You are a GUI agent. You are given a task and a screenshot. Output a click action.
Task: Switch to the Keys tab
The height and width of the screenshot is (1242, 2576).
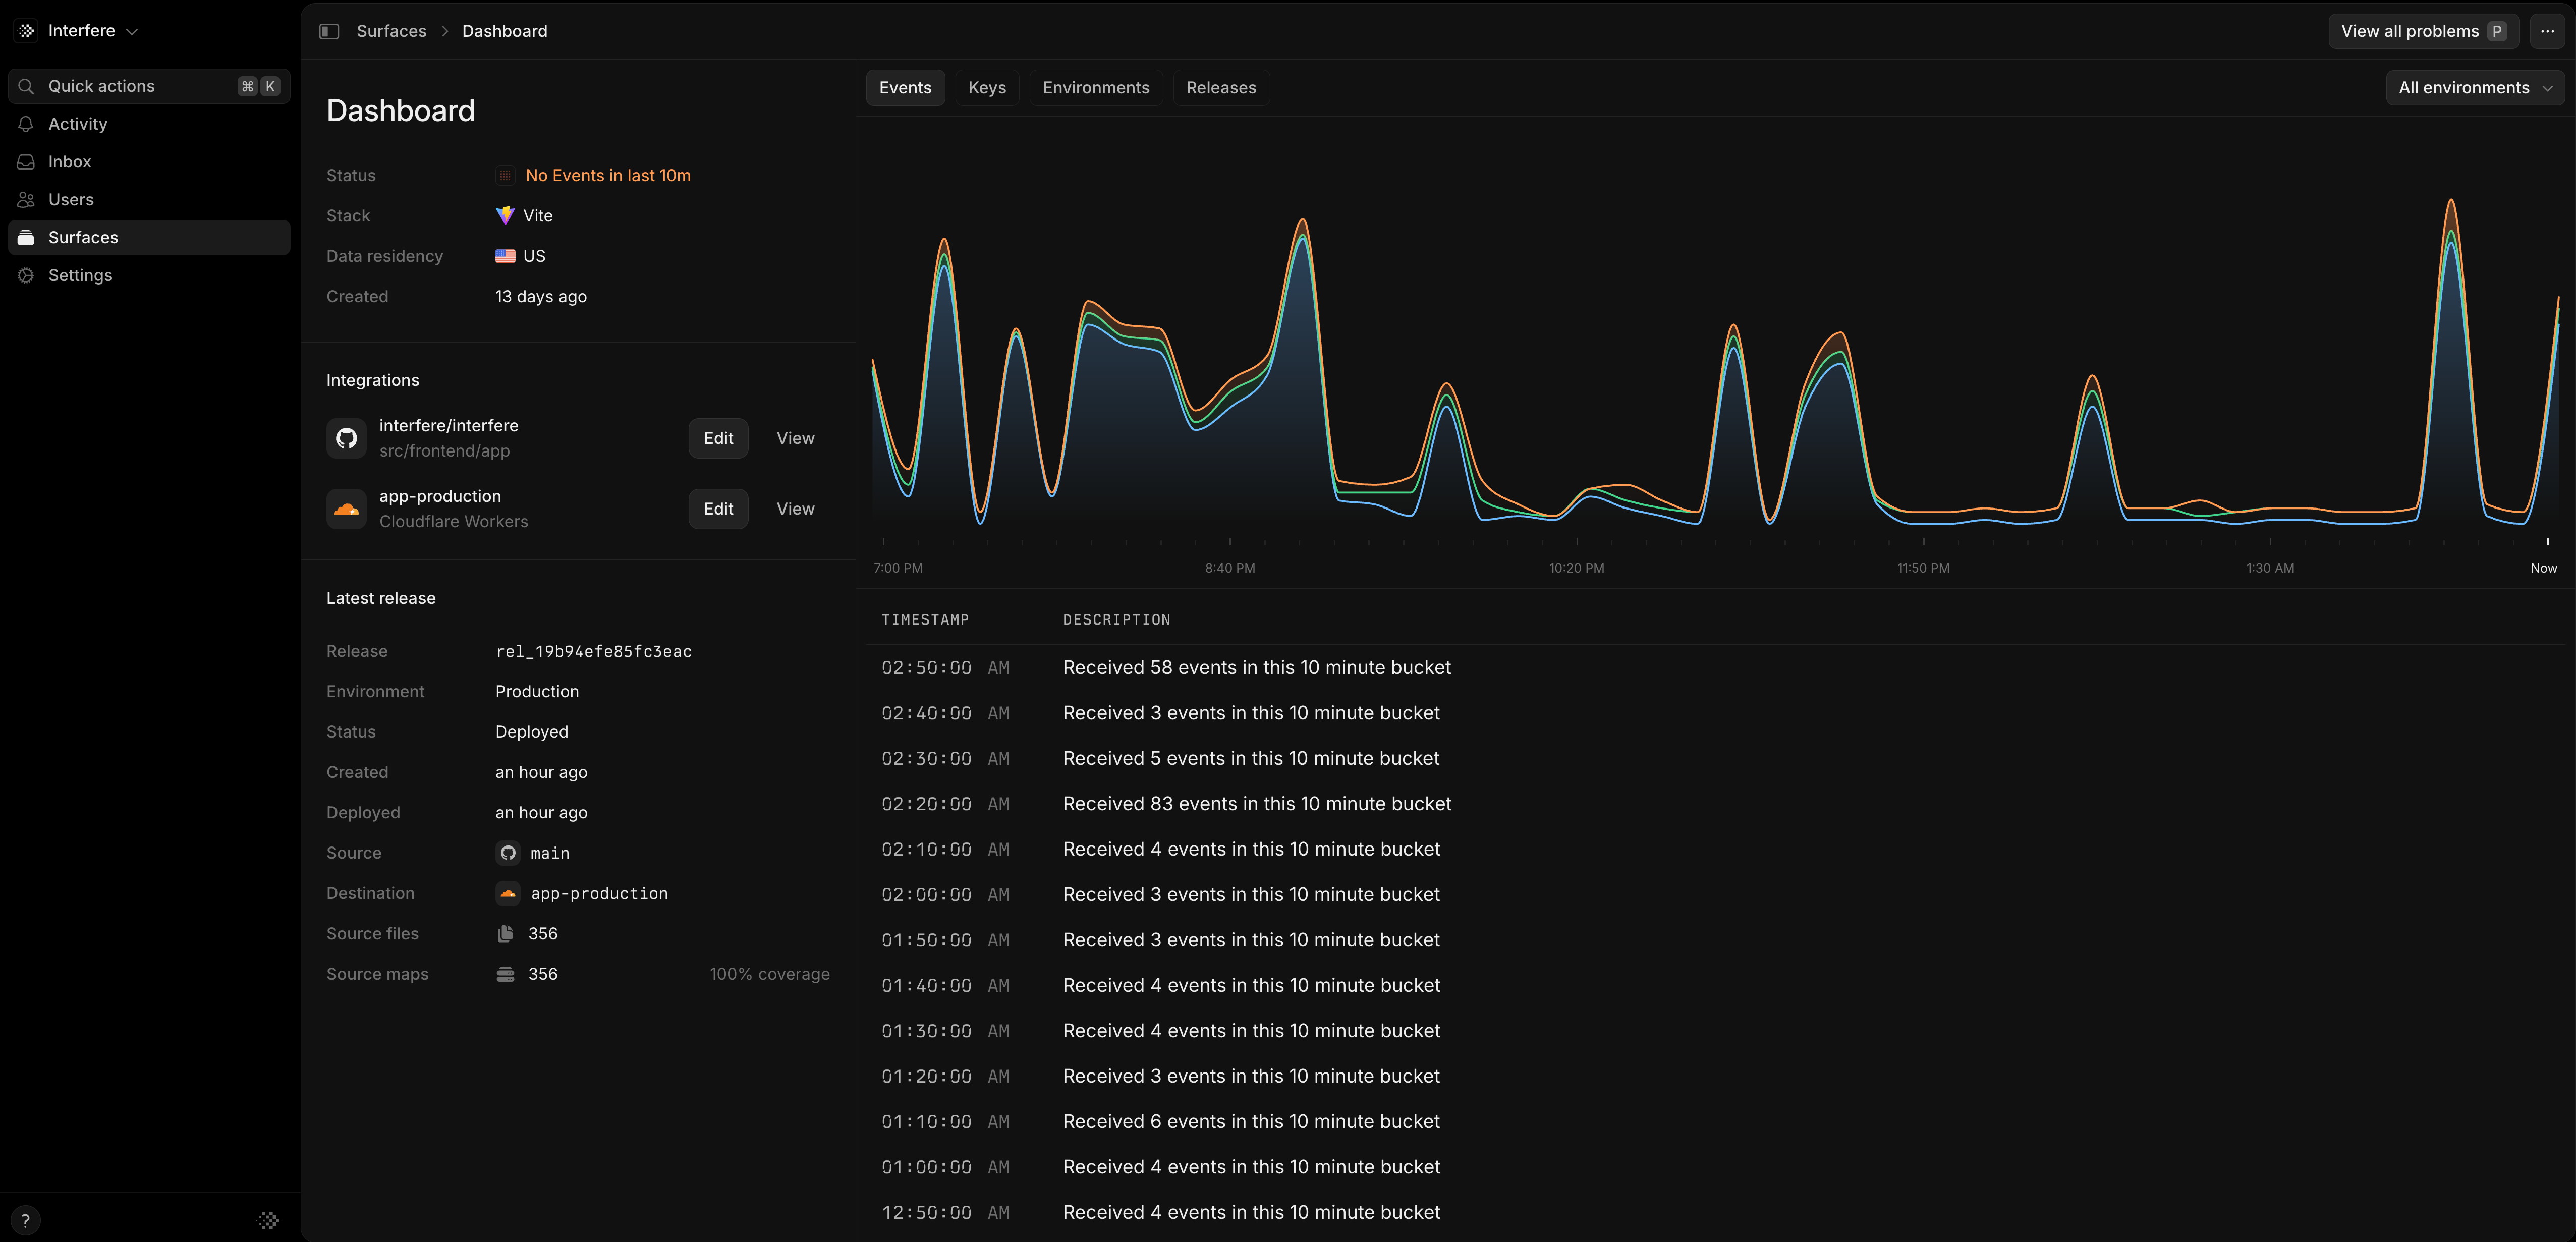[987, 88]
